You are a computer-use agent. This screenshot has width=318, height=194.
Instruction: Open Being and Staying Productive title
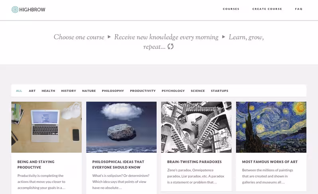(36, 165)
